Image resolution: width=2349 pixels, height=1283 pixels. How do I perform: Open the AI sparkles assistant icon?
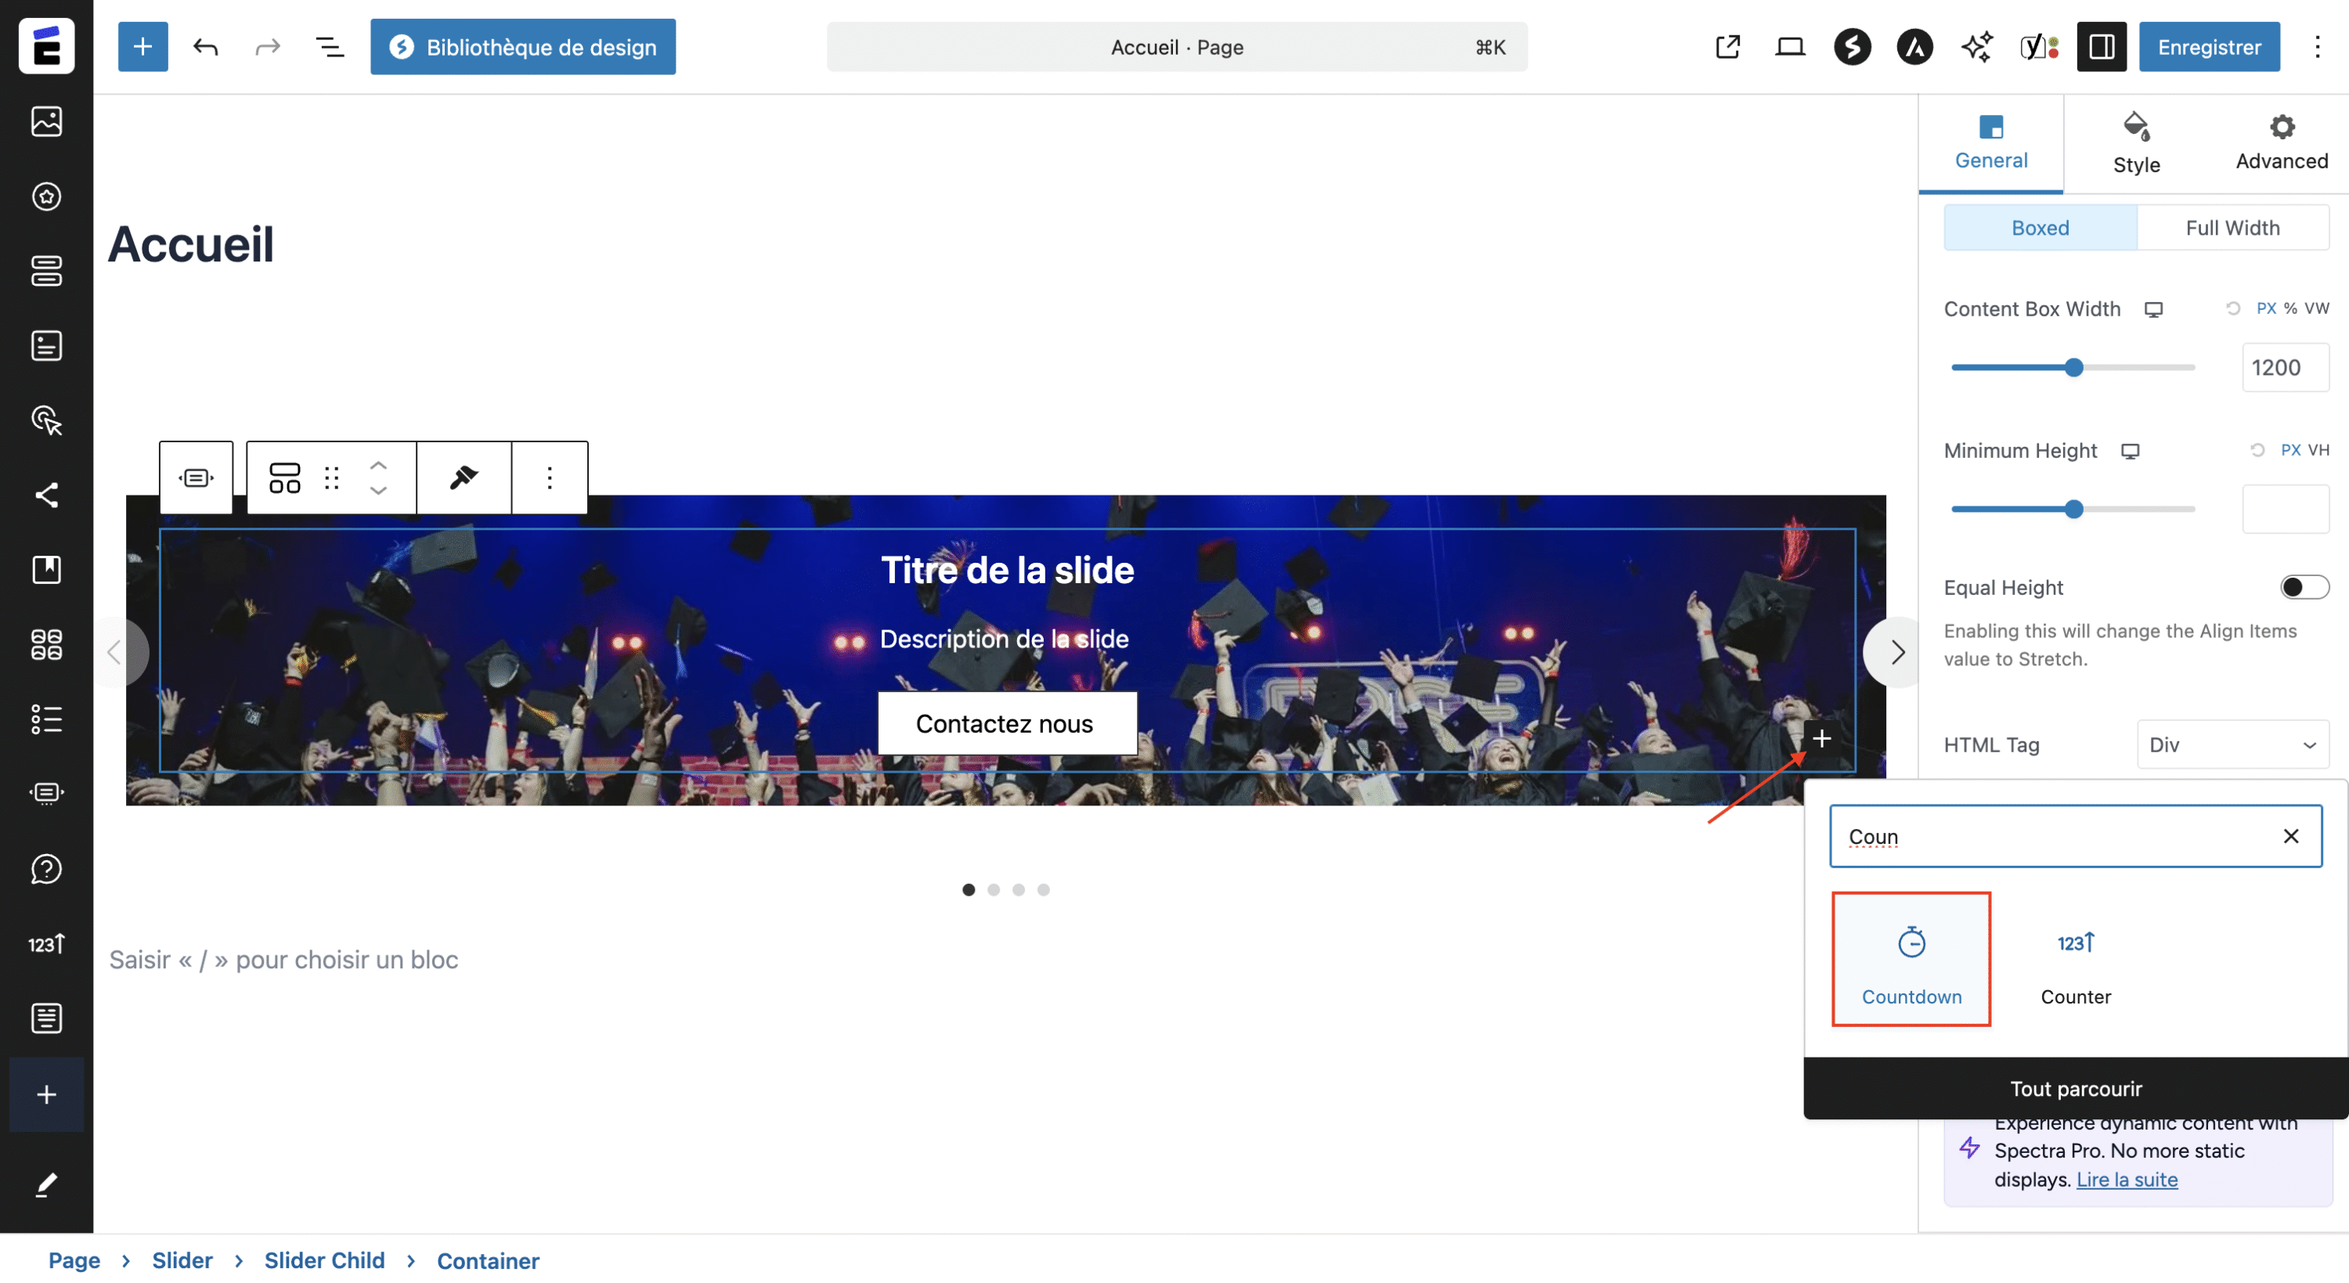[x=1976, y=46]
